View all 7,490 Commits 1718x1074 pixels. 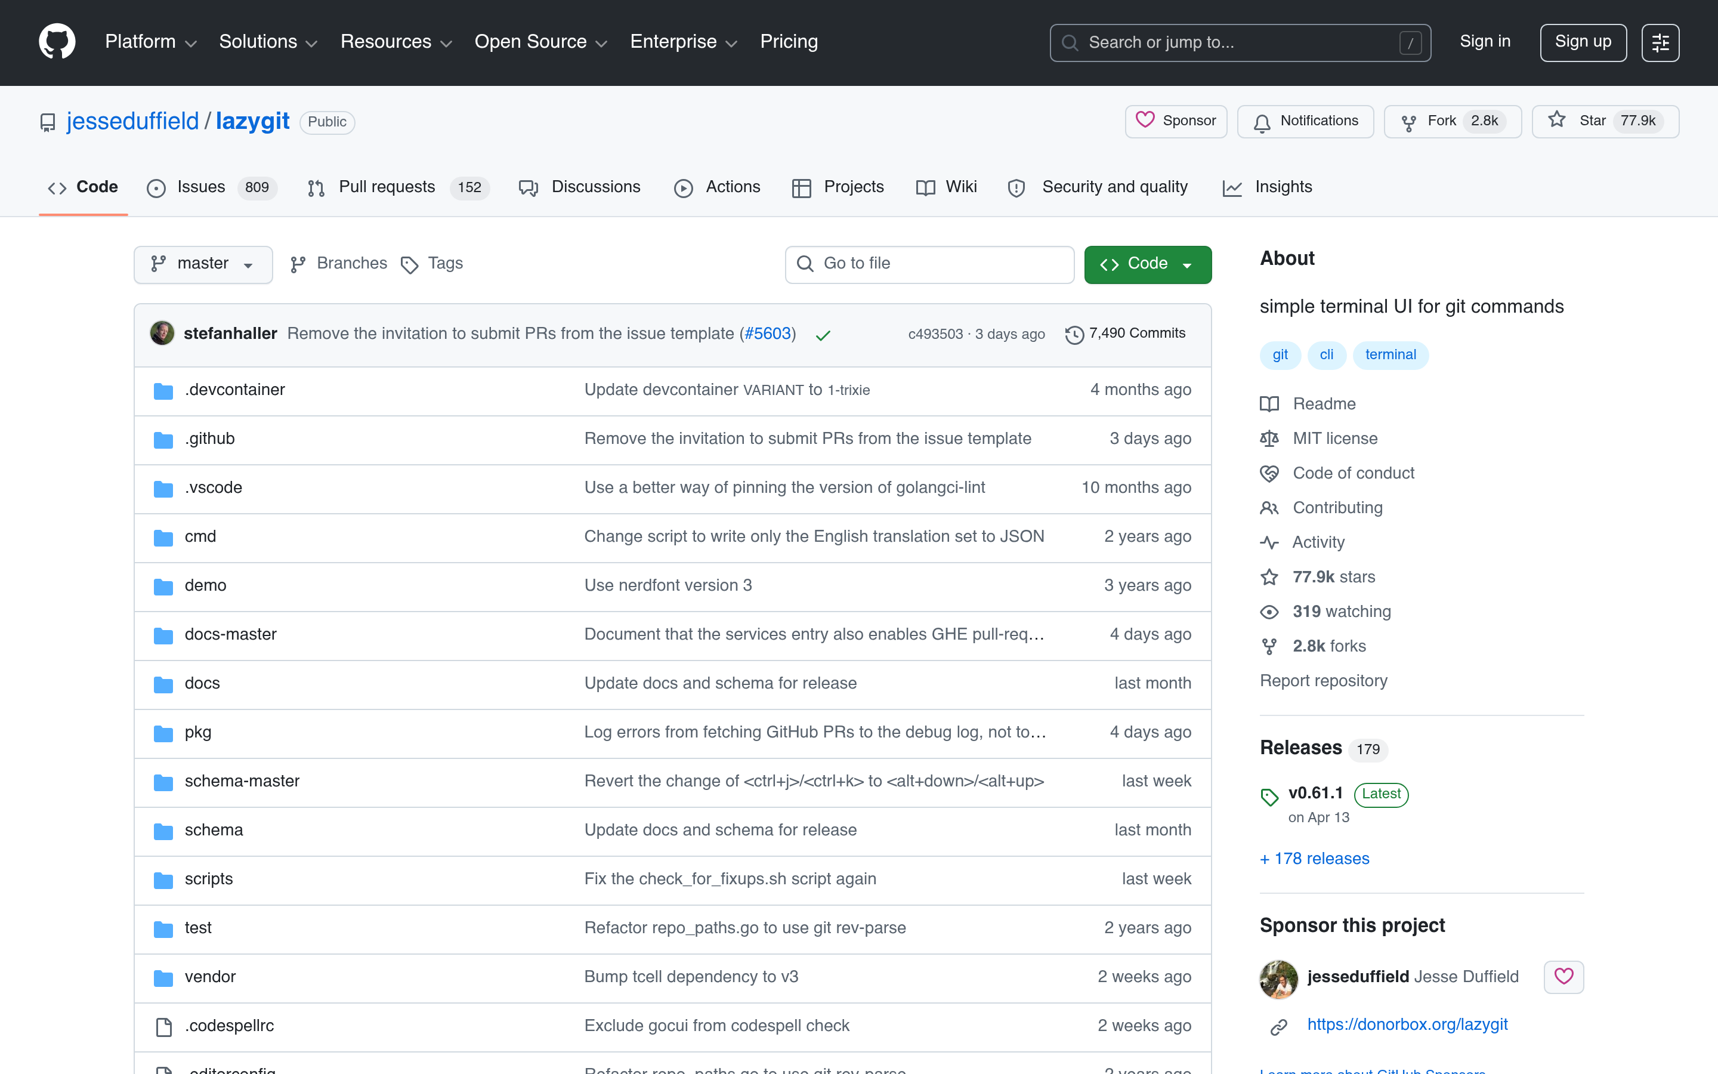coord(1125,334)
